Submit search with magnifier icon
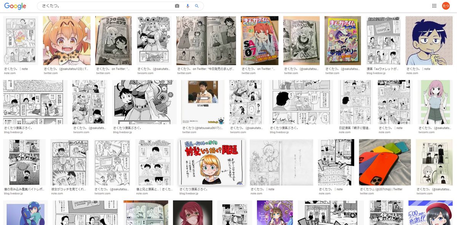The width and height of the screenshot is (457, 225). 197,6
